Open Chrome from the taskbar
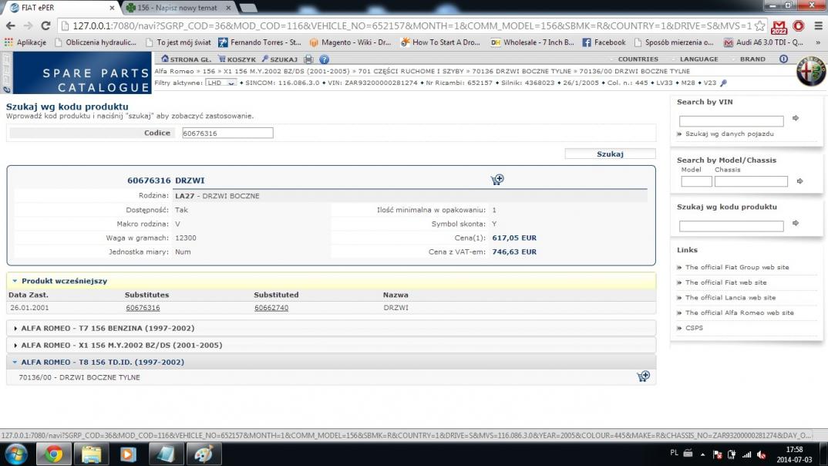The image size is (828, 466). point(53,454)
